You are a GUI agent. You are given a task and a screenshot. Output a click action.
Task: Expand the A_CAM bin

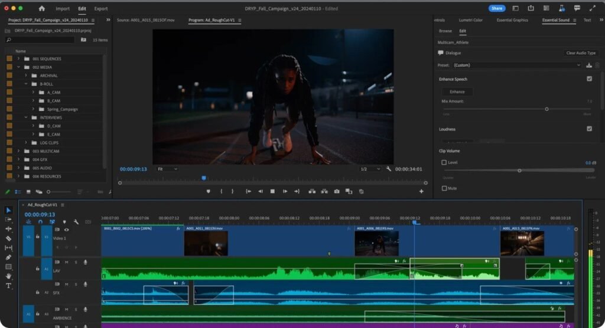pos(33,93)
